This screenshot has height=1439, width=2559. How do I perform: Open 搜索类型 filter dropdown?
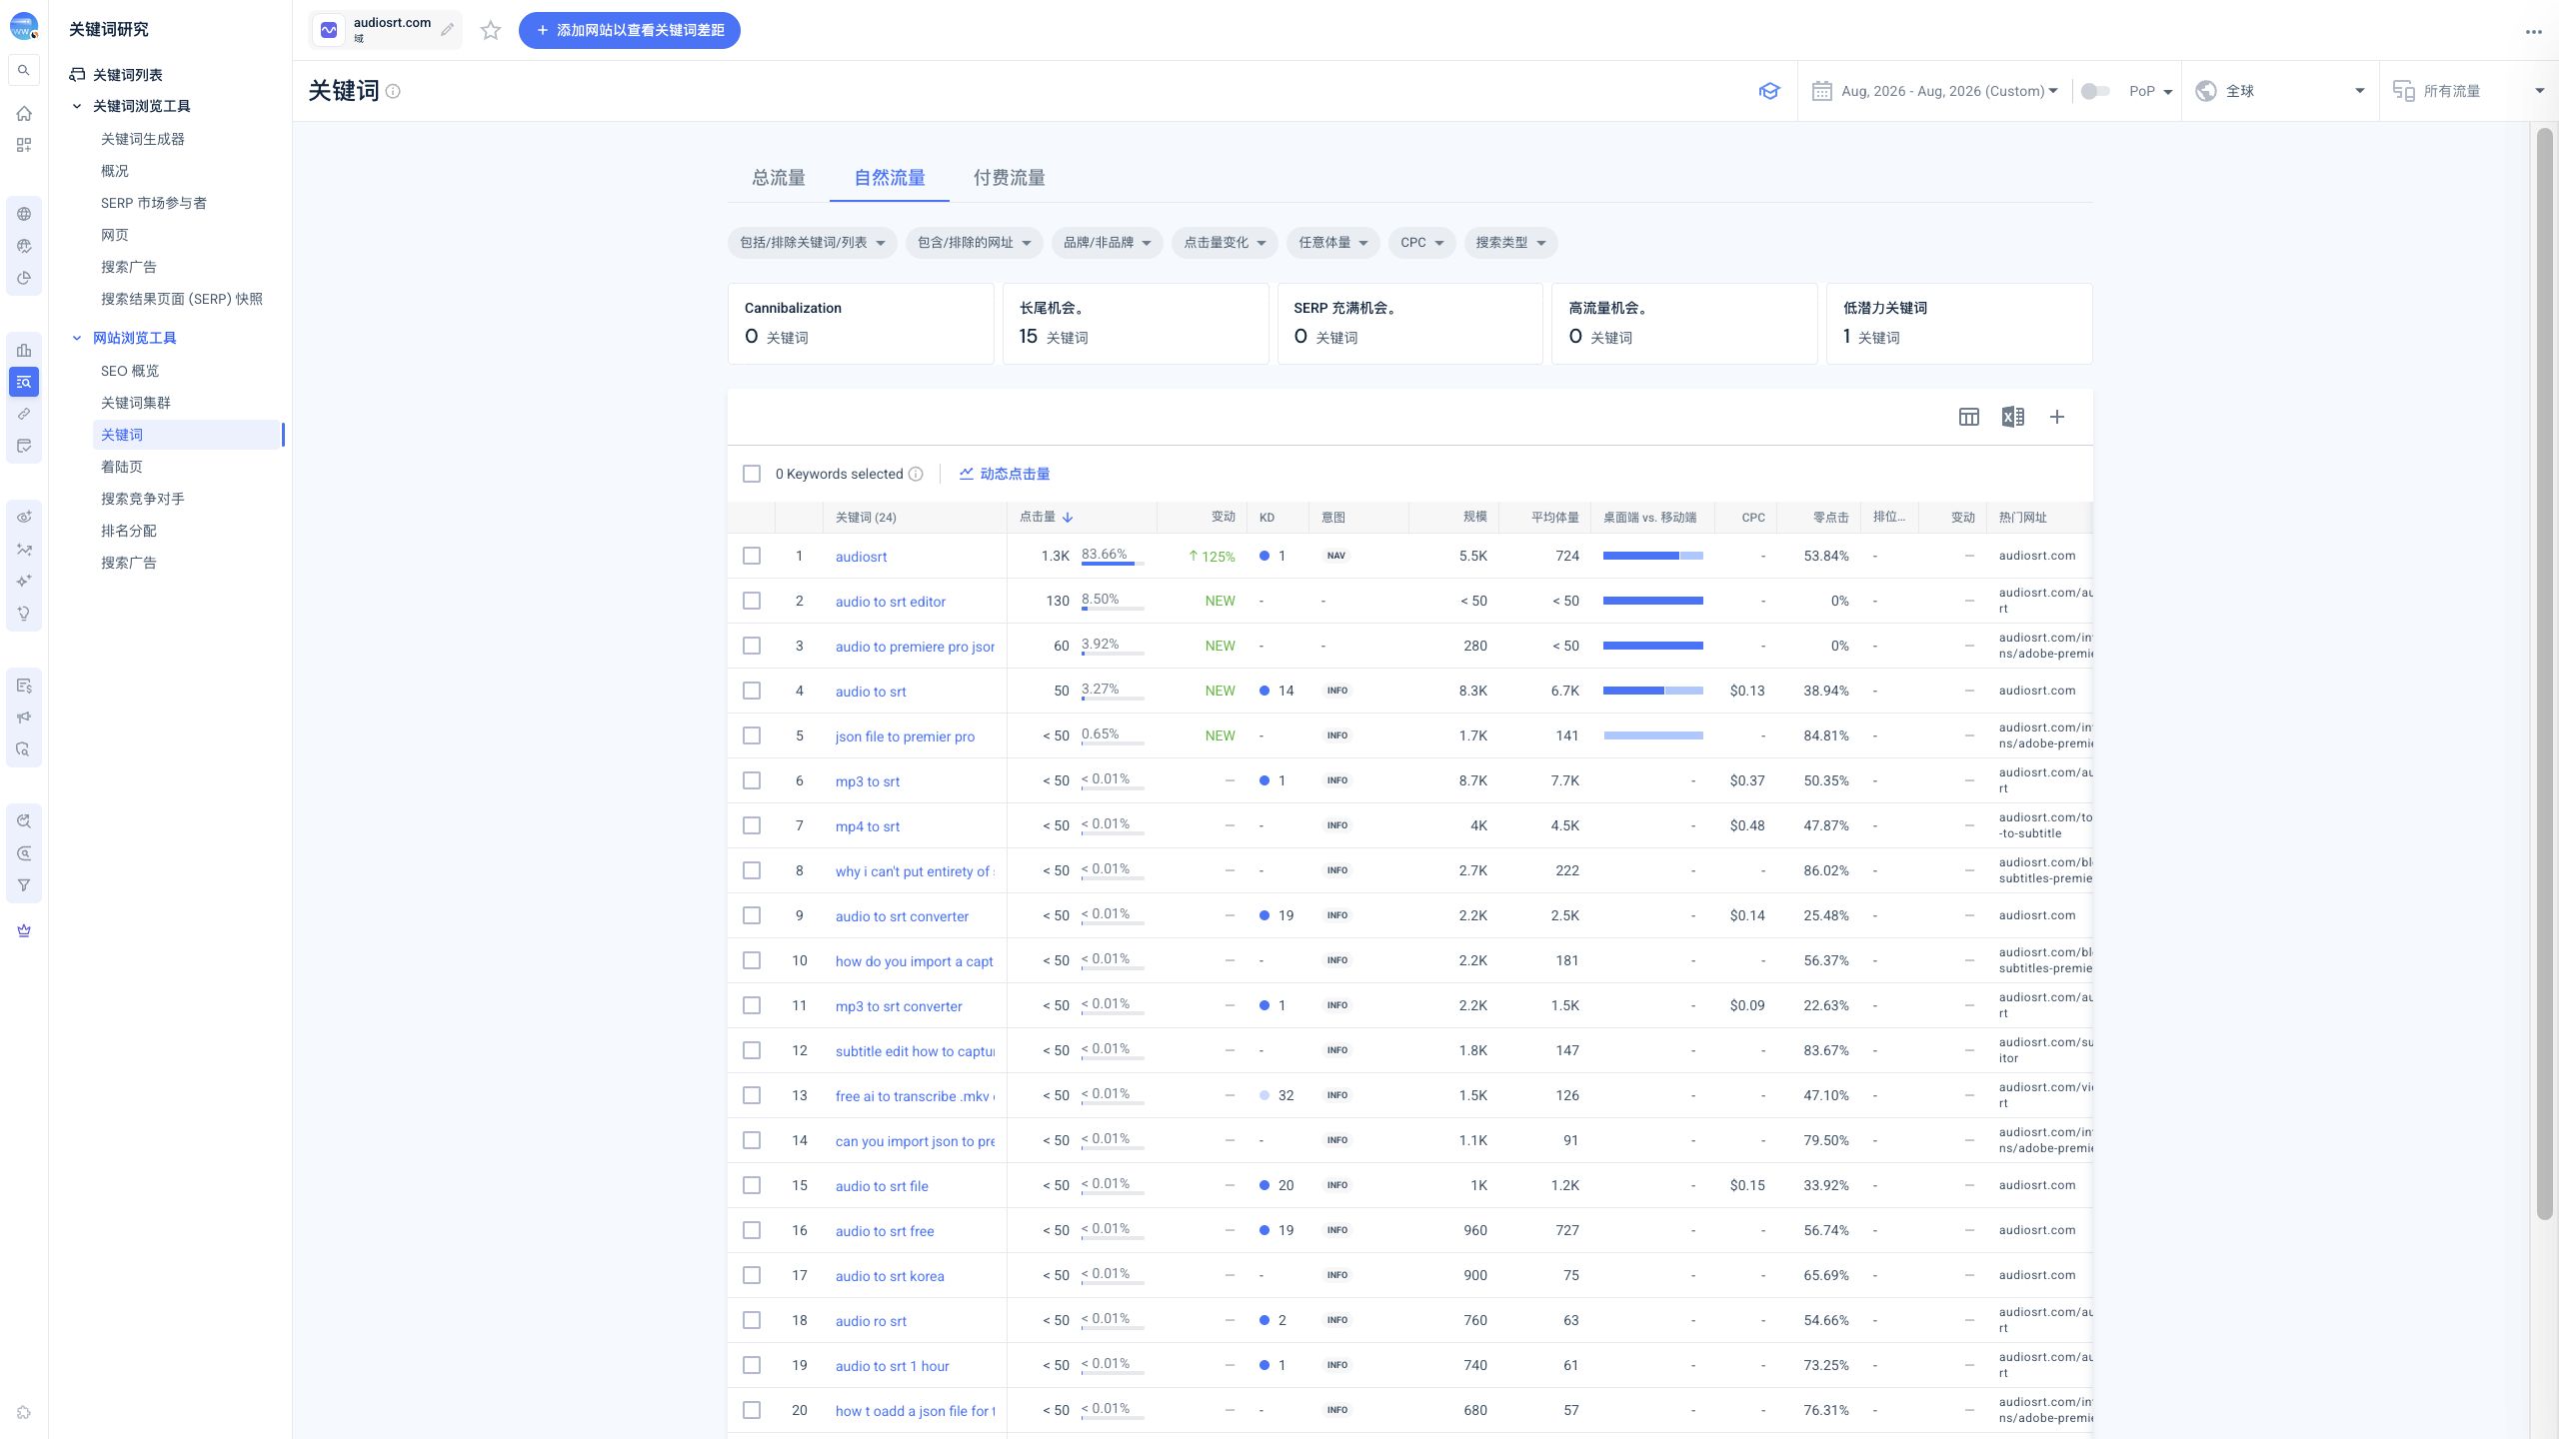[x=1510, y=243]
